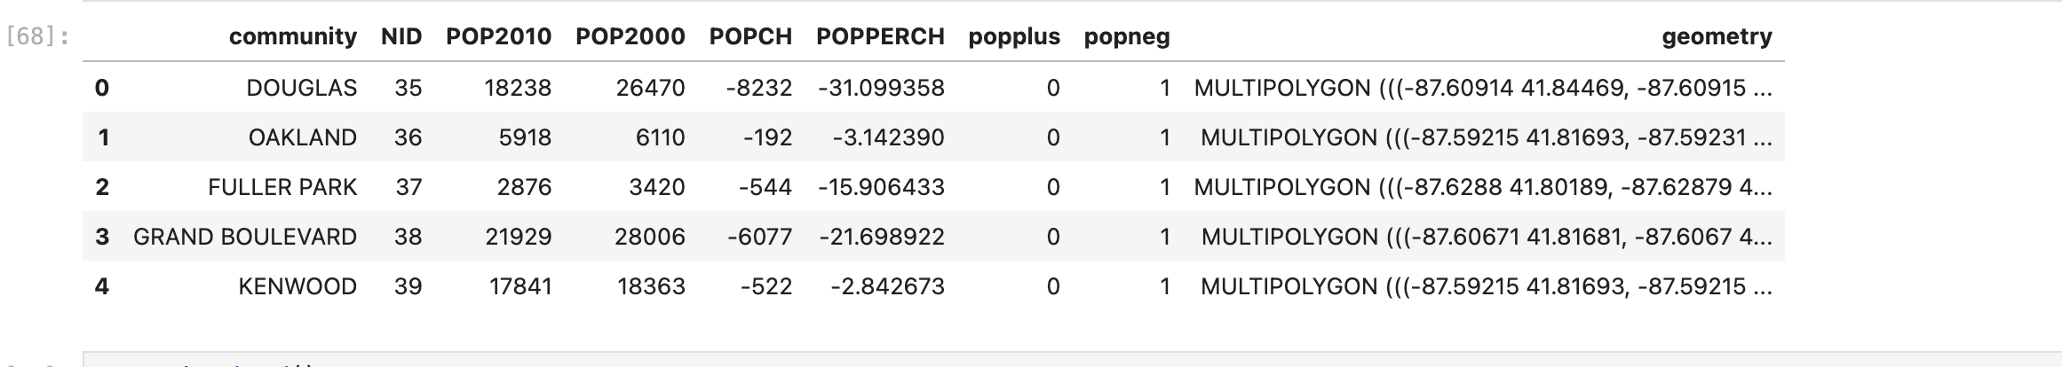Click the geometry cell for Fuller Park row
The width and height of the screenshot is (2062, 367).
[x=1483, y=187]
